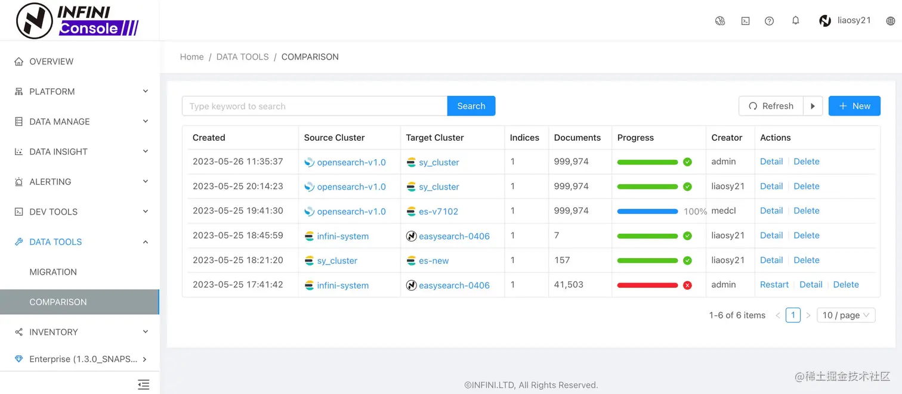Click the 41,503 documents cell
Viewport: 902px width, 394px height.
[569, 285]
